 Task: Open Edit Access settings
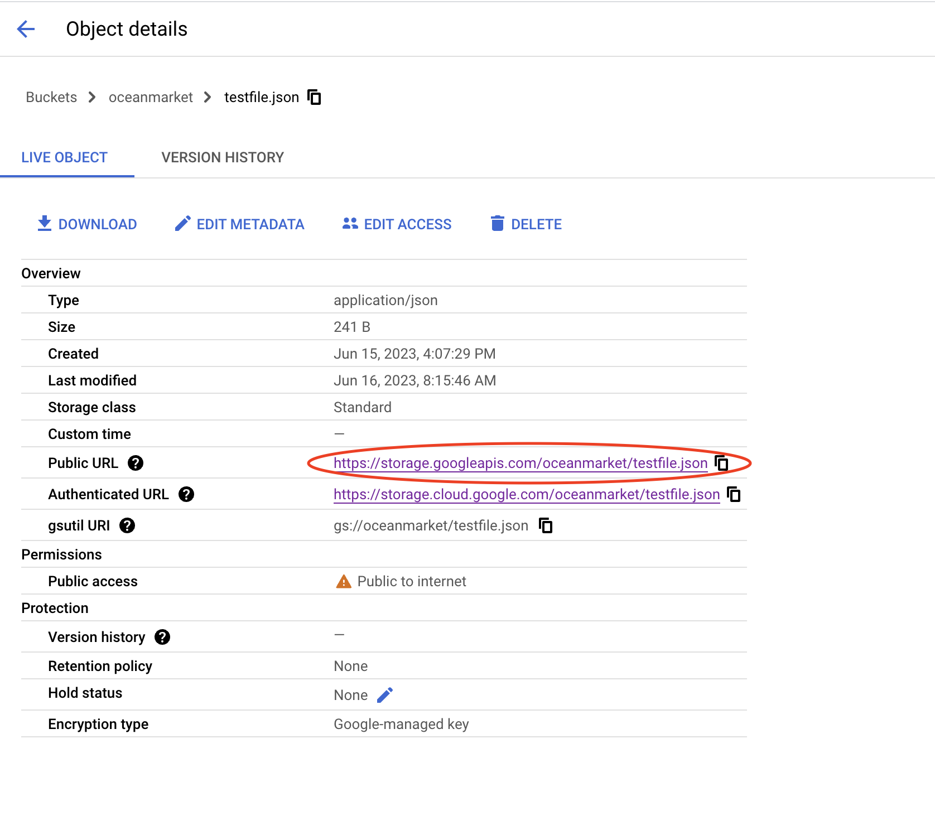pos(397,224)
